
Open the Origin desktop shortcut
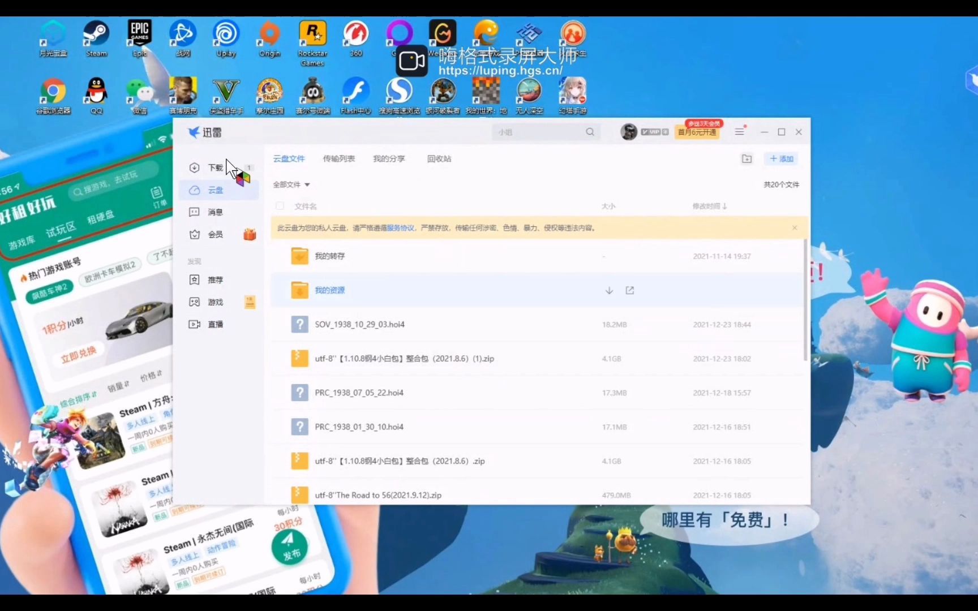coord(269,39)
